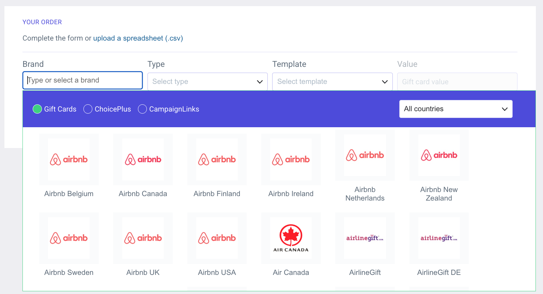
Task: Choose the Airbnb UK brand logo
Action: click(x=143, y=238)
